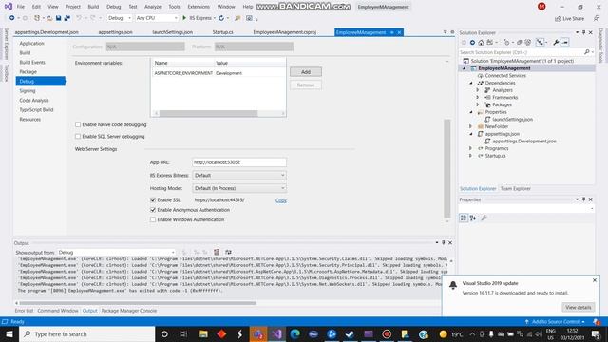
Task: Open the Extensions menu
Action: [199, 7]
